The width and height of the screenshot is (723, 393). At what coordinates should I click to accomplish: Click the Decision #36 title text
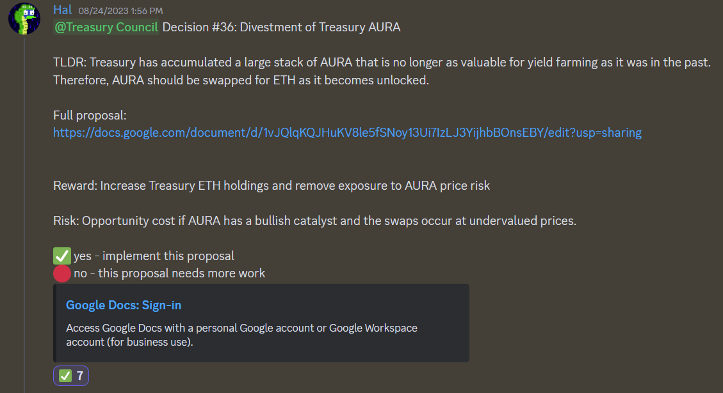click(x=282, y=27)
